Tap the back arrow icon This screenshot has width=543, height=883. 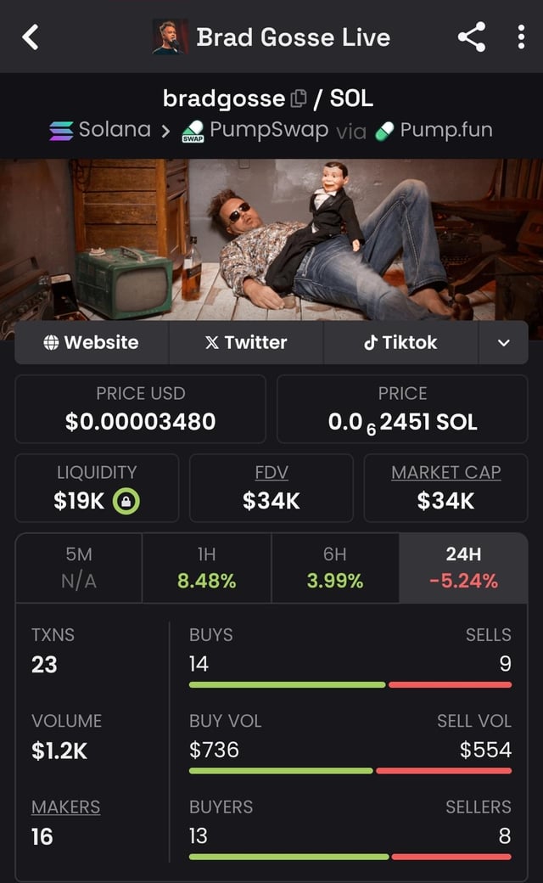coord(31,37)
